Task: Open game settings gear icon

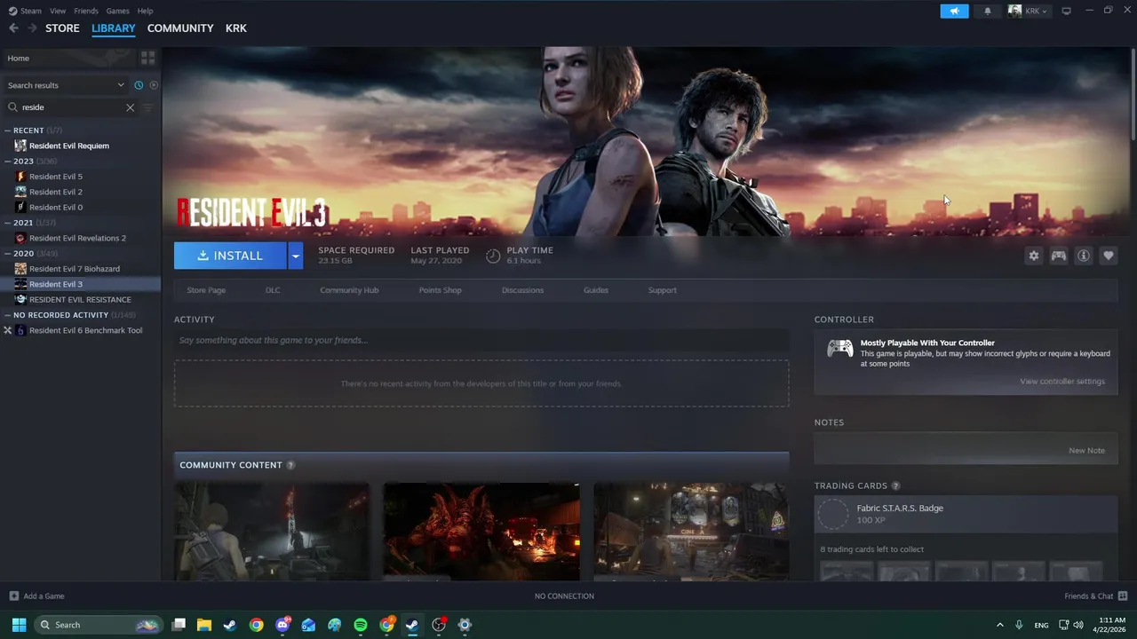Action: [x=1034, y=256]
